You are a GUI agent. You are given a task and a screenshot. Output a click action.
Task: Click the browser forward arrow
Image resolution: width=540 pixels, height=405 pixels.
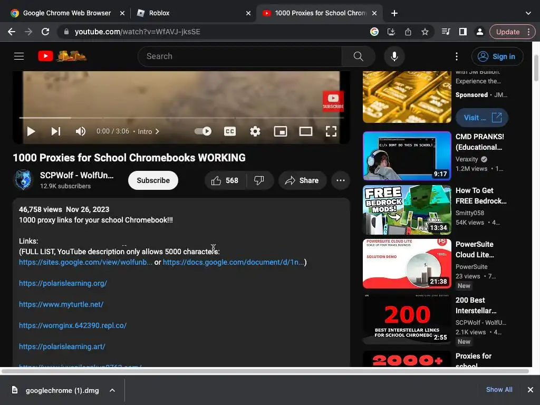(x=28, y=32)
